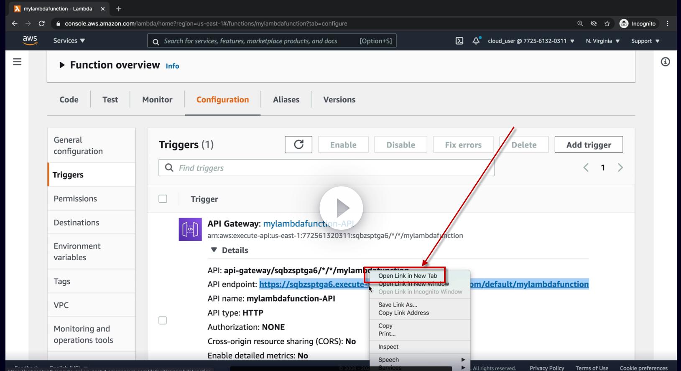Open the mylambdafunction-API link
Image resolution: width=681 pixels, height=371 pixels.
(x=309, y=224)
